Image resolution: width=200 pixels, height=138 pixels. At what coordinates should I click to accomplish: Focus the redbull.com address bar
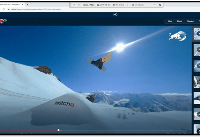(x=36, y=10)
